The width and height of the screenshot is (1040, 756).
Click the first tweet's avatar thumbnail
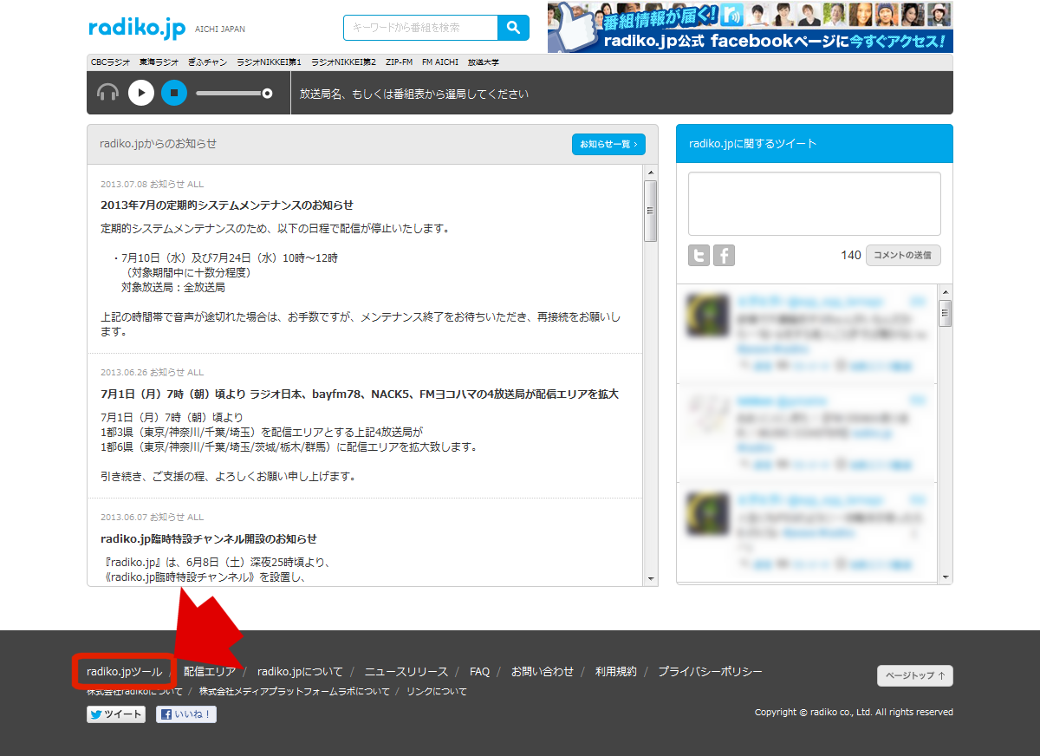coord(706,314)
